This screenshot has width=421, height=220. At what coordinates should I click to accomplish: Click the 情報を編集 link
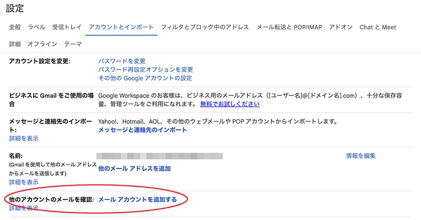coord(360,156)
